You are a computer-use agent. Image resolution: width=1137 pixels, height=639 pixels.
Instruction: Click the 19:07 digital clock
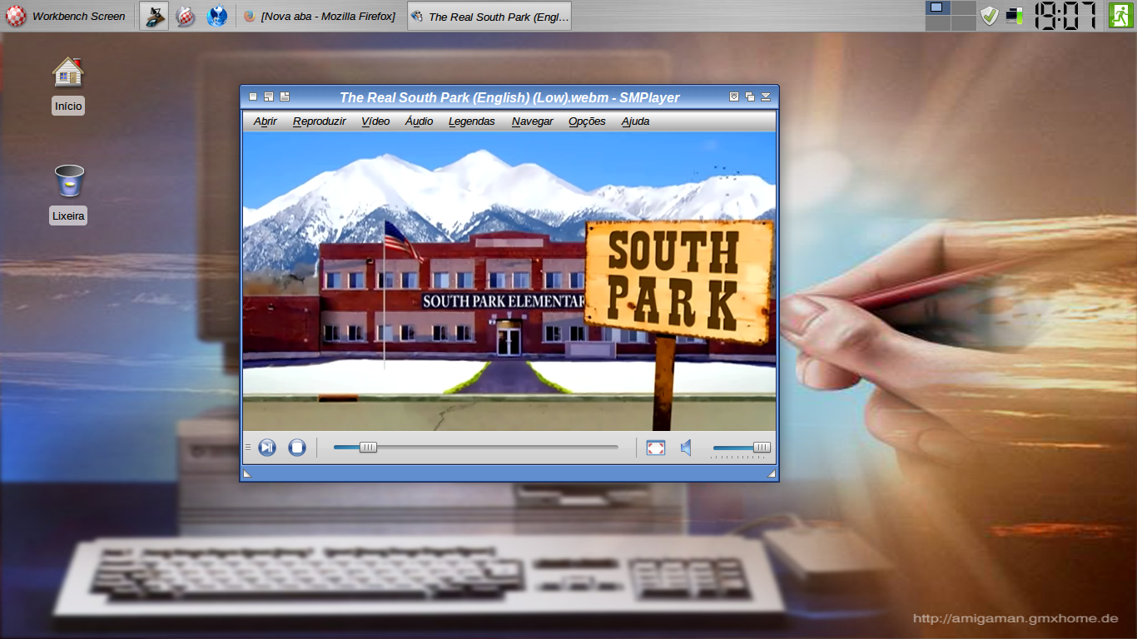click(1065, 16)
